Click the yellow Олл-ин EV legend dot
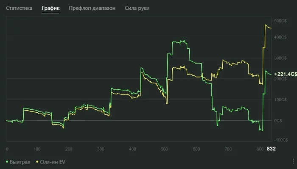This screenshot has width=297, height=169. [x=37, y=162]
